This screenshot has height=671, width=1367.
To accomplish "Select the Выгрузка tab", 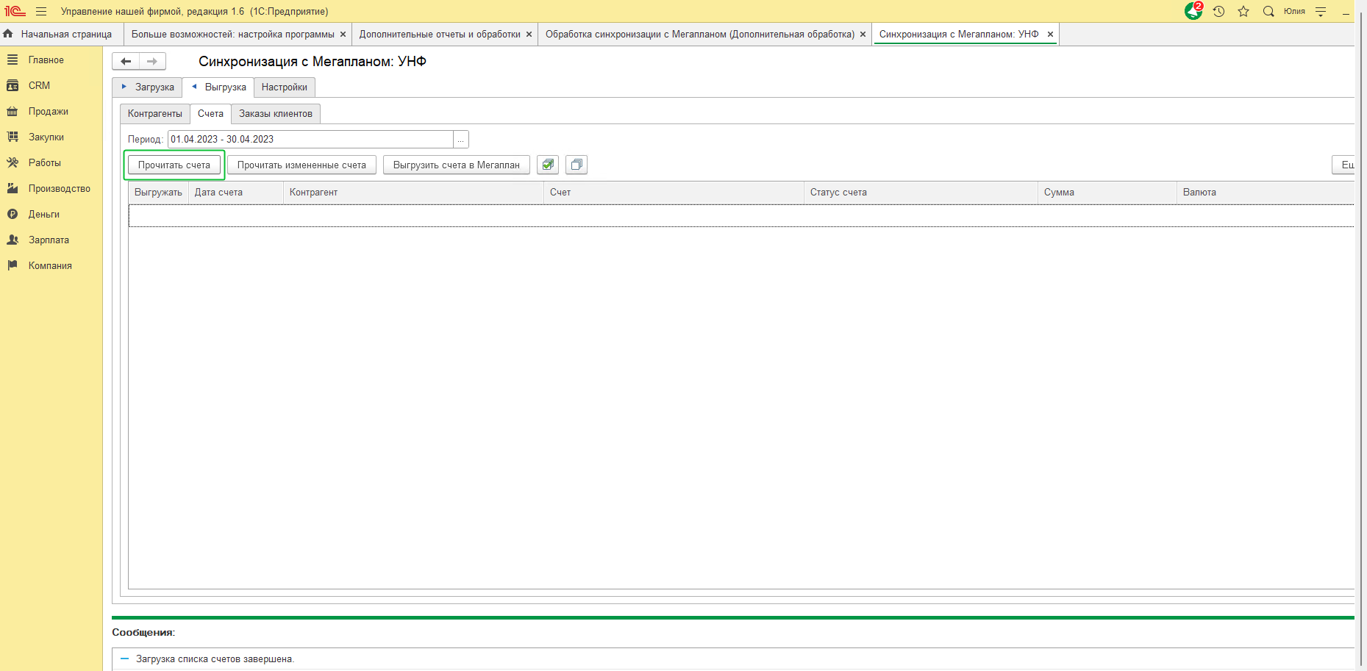I will pos(218,87).
